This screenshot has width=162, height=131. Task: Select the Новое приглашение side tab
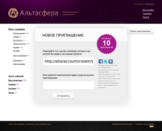click(x=140, y=31)
